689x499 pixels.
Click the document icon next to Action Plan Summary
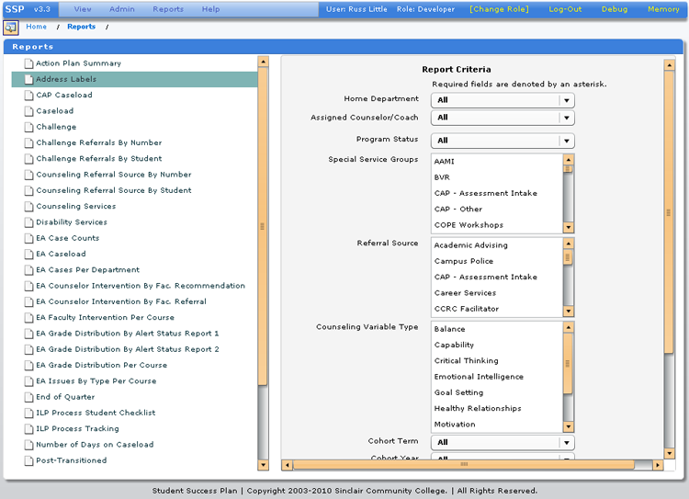tap(28, 63)
